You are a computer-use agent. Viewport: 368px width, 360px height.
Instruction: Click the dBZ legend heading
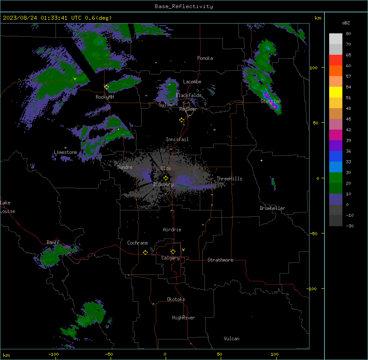(346, 23)
